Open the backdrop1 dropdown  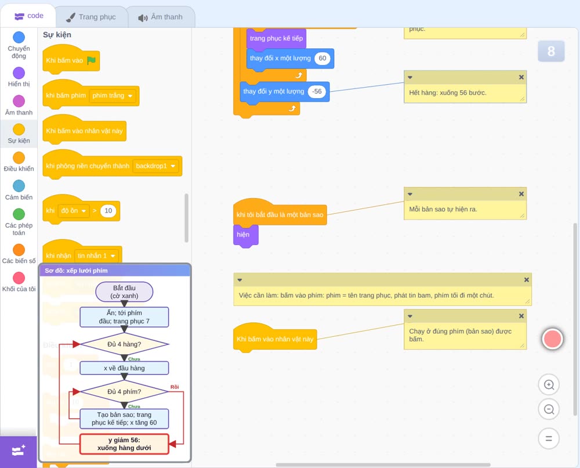point(155,166)
